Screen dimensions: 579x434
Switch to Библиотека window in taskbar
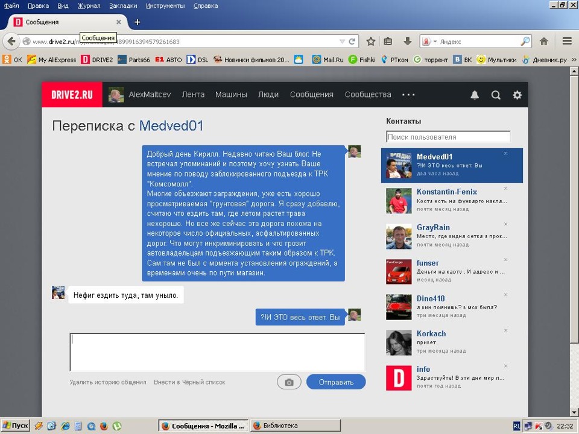[x=296, y=426]
